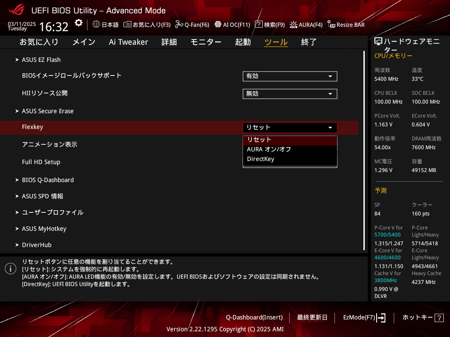This screenshot has width=450, height=337.
Task: Click ホットキー button label
Action: pyautogui.click(x=417, y=318)
